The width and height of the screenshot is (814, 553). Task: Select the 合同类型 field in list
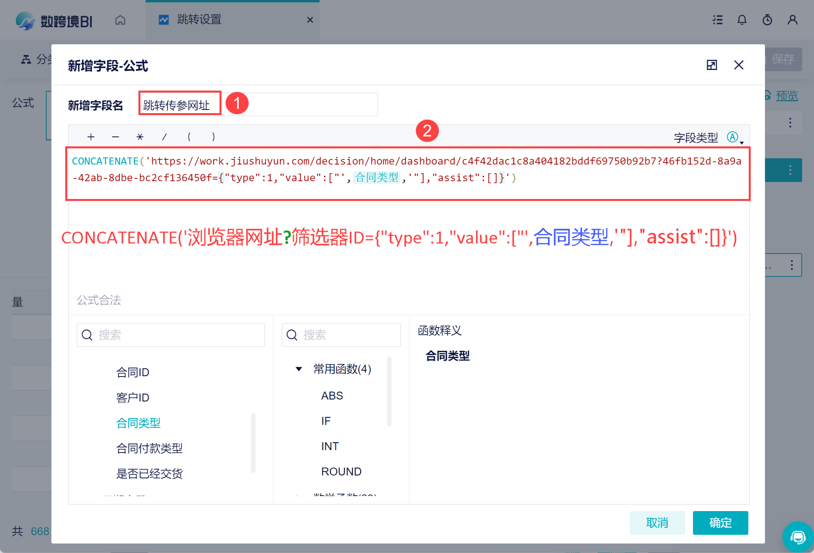(x=138, y=423)
